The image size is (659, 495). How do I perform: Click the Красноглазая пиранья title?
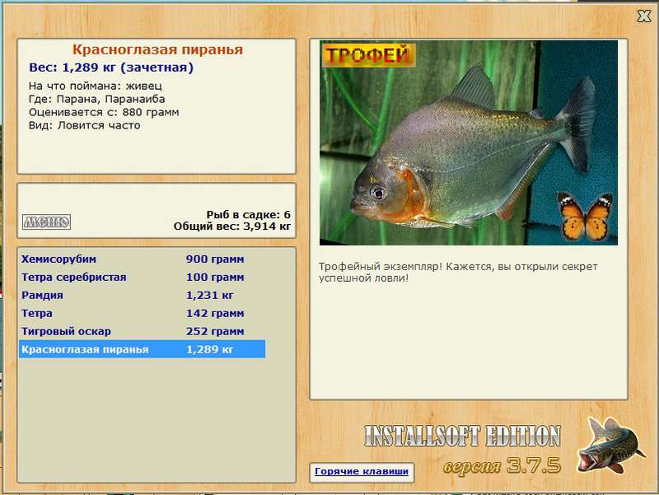tap(157, 49)
